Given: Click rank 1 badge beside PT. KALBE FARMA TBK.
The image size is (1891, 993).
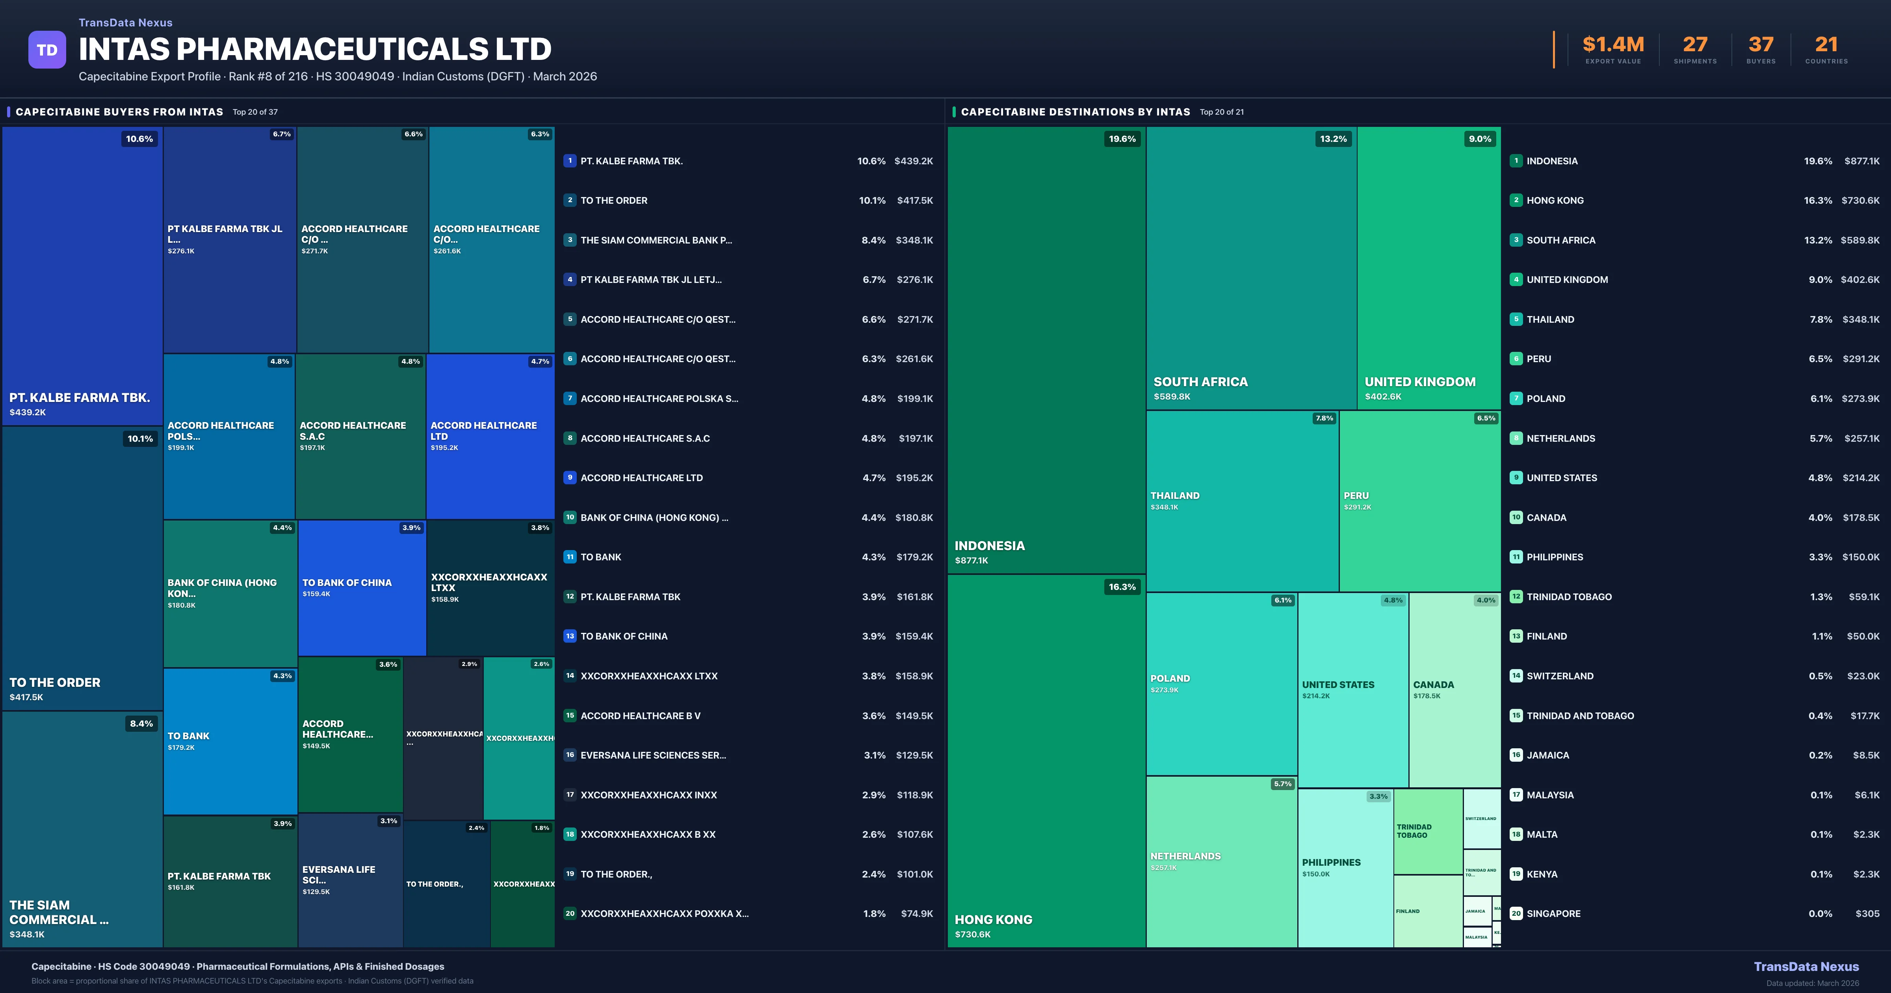Looking at the screenshot, I should (570, 161).
